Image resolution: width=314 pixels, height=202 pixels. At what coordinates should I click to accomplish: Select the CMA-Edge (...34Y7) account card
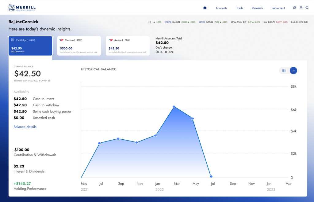tap(30, 46)
